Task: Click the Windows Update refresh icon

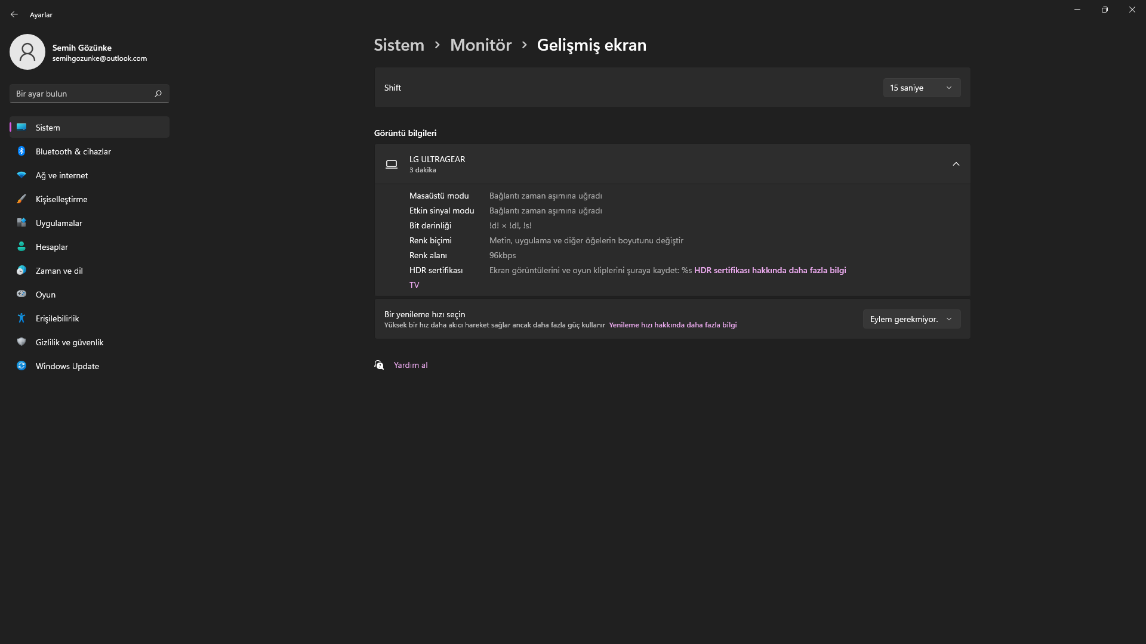Action: (21, 366)
